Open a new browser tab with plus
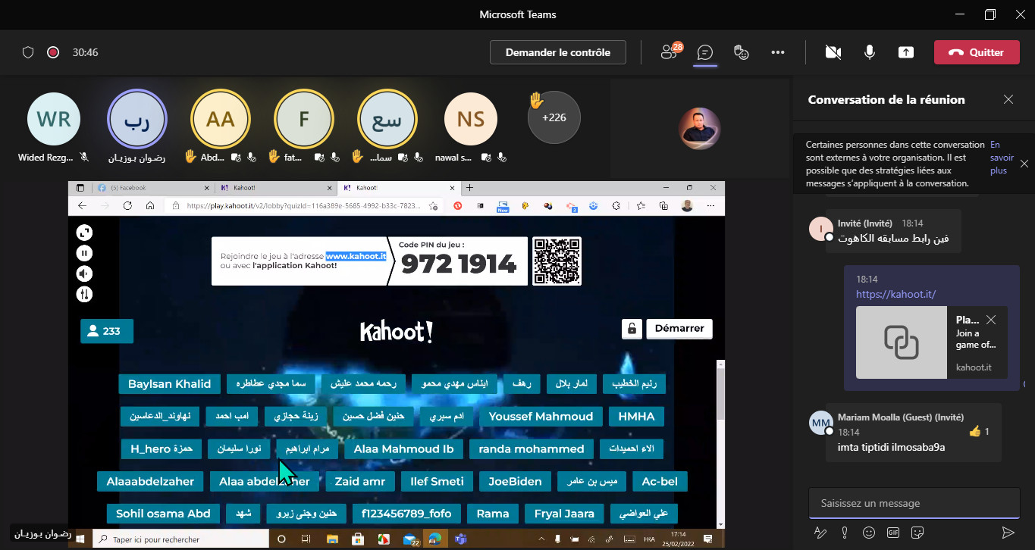This screenshot has height=550, width=1035. (x=469, y=187)
